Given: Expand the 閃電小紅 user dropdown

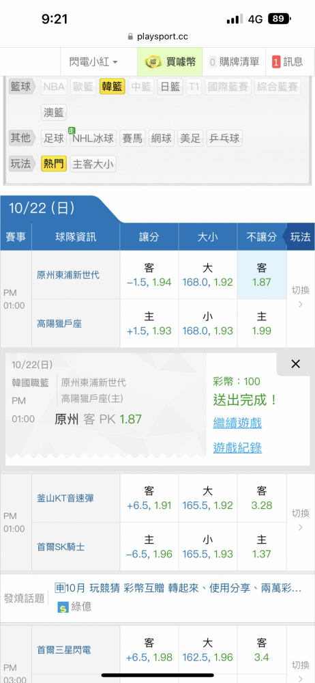Looking at the screenshot, I should [93, 62].
